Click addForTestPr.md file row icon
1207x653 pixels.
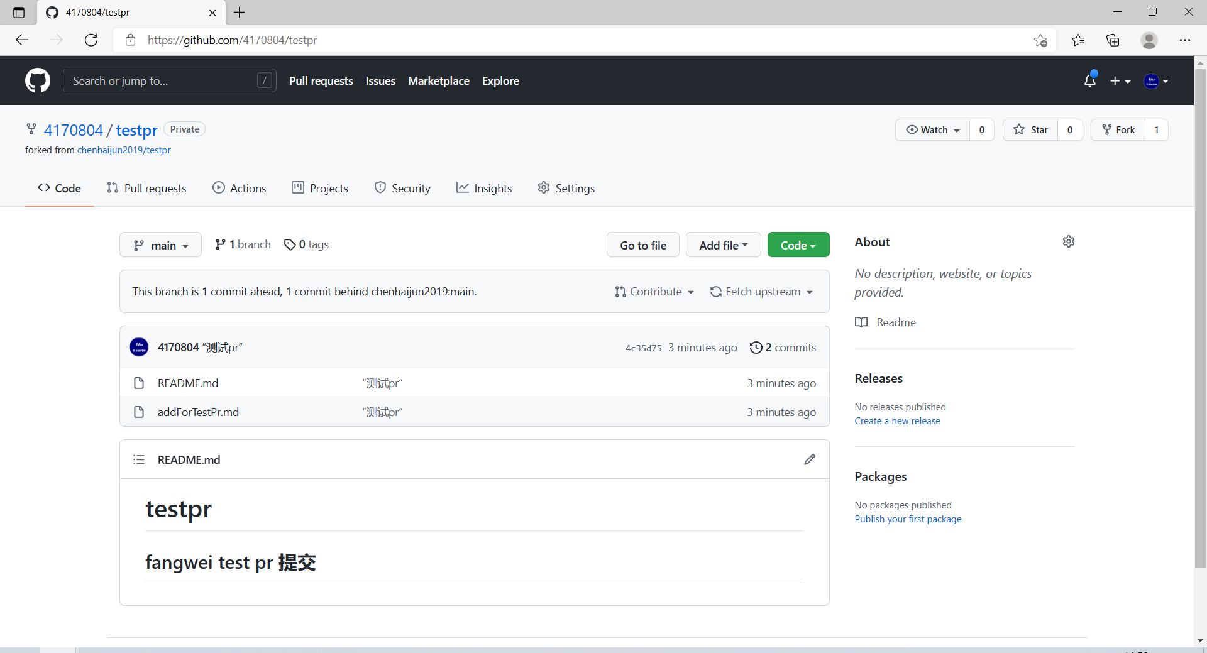pyautogui.click(x=139, y=412)
